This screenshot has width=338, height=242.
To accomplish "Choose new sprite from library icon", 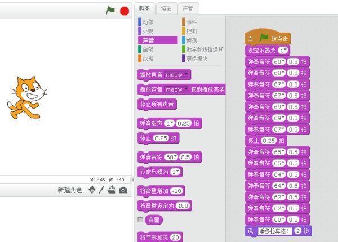I will 92,190.
